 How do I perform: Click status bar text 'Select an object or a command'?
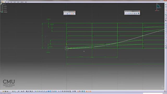pyautogui.click(x=5, y=93)
